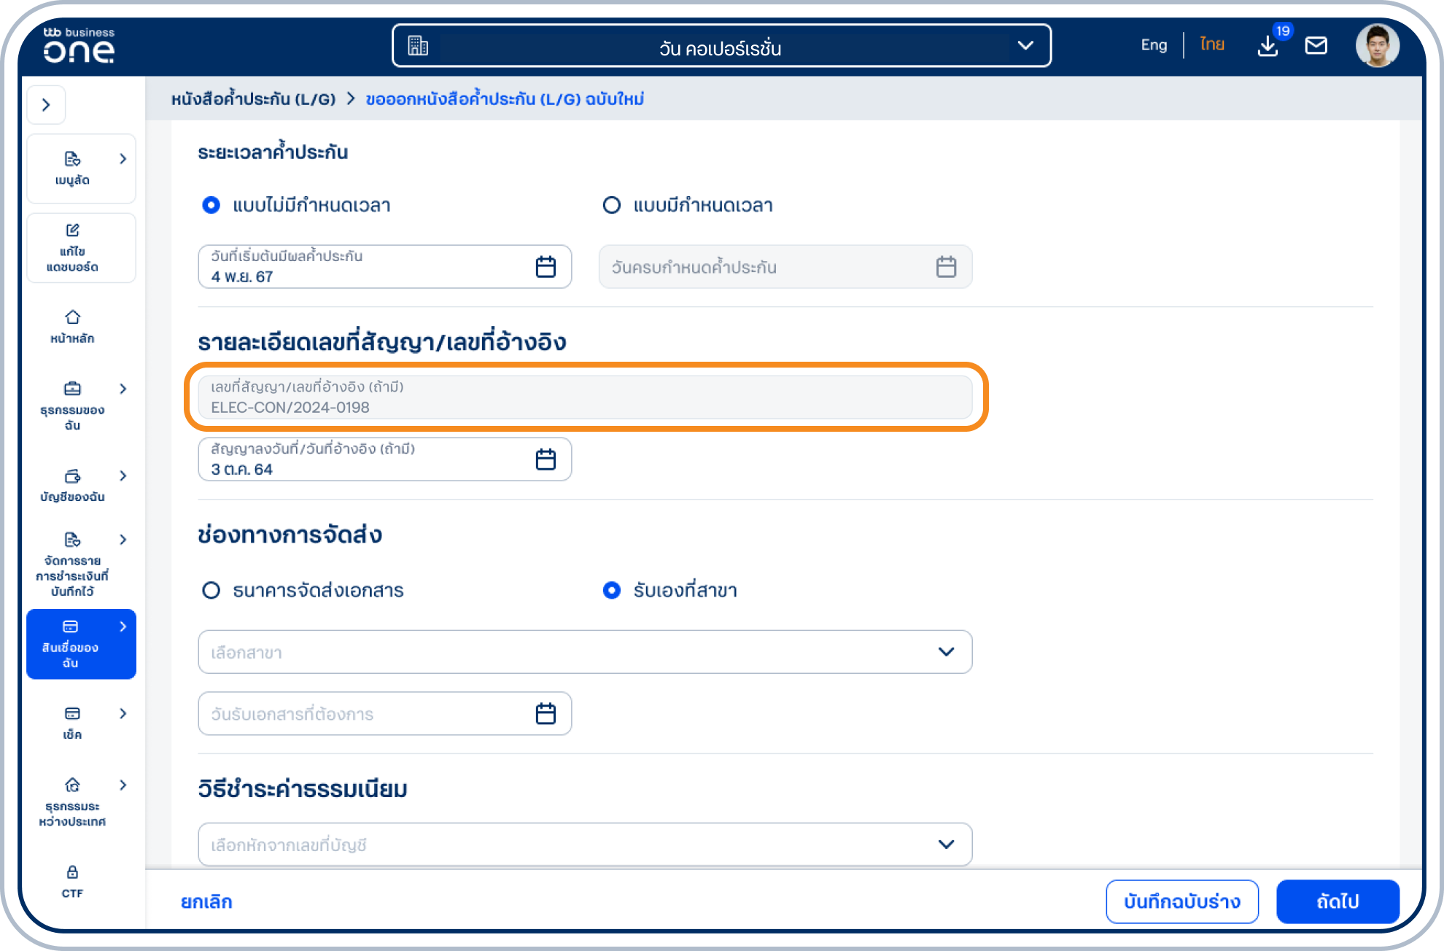Choose ธนาคารจัดส่งเอกสาร delivery option
This screenshot has width=1444, height=951.
pyautogui.click(x=211, y=590)
